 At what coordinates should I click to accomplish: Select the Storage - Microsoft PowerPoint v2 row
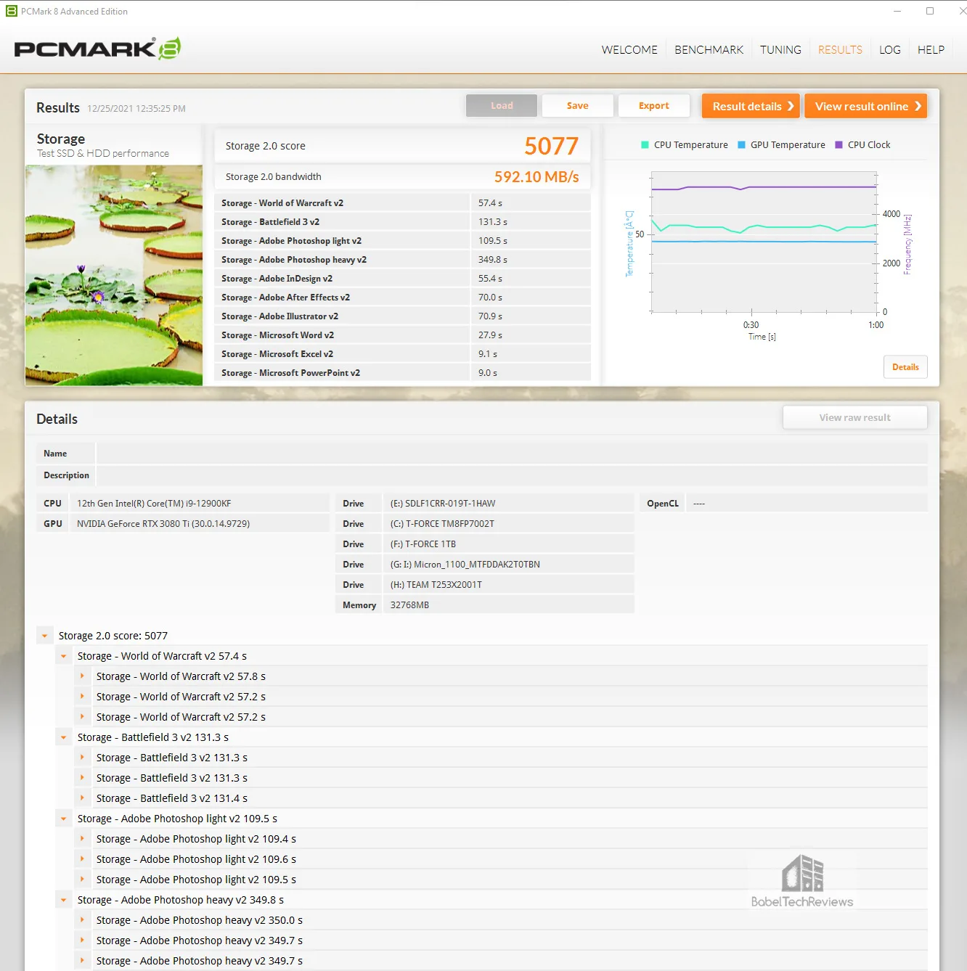pyautogui.click(x=402, y=373)
